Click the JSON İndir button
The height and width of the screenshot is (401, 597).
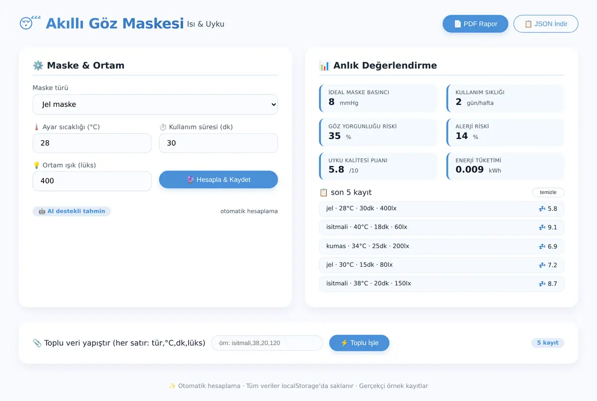[546, 24]
